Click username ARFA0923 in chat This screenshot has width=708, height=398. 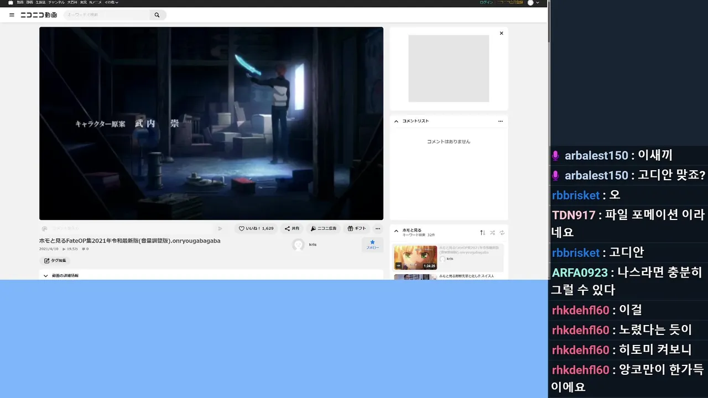coord(580,273)
